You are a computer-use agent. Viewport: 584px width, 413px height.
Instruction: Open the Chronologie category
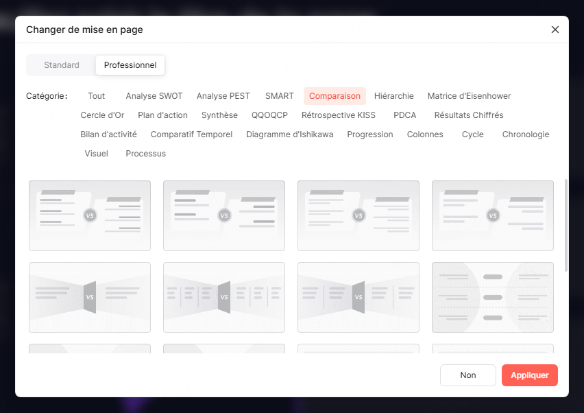[526, 134]
